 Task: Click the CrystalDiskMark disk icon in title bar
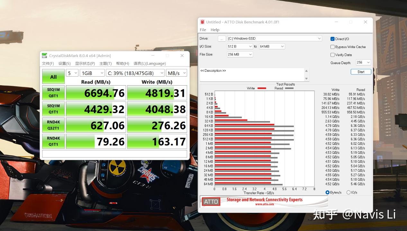tap(44, 55)
